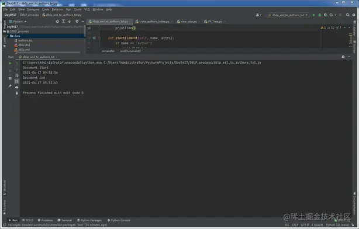The width and height of the screenshot is (359, 229).
Task: Open the Navigate menu
Action: (x=33, y=9)
